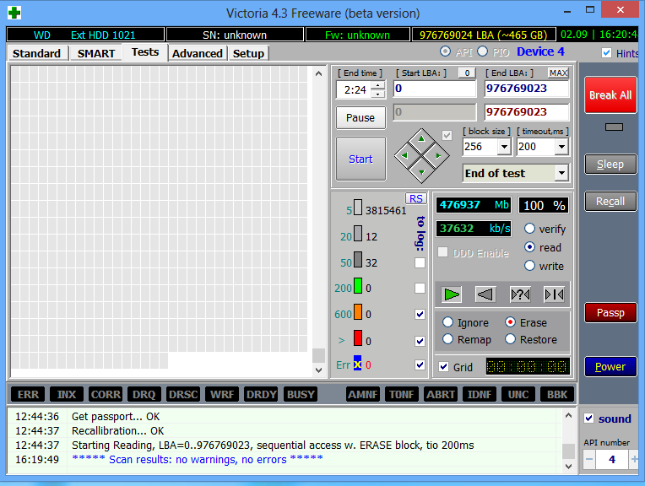Click the green play button
The image size is (645, 486).
pos(452,294)
